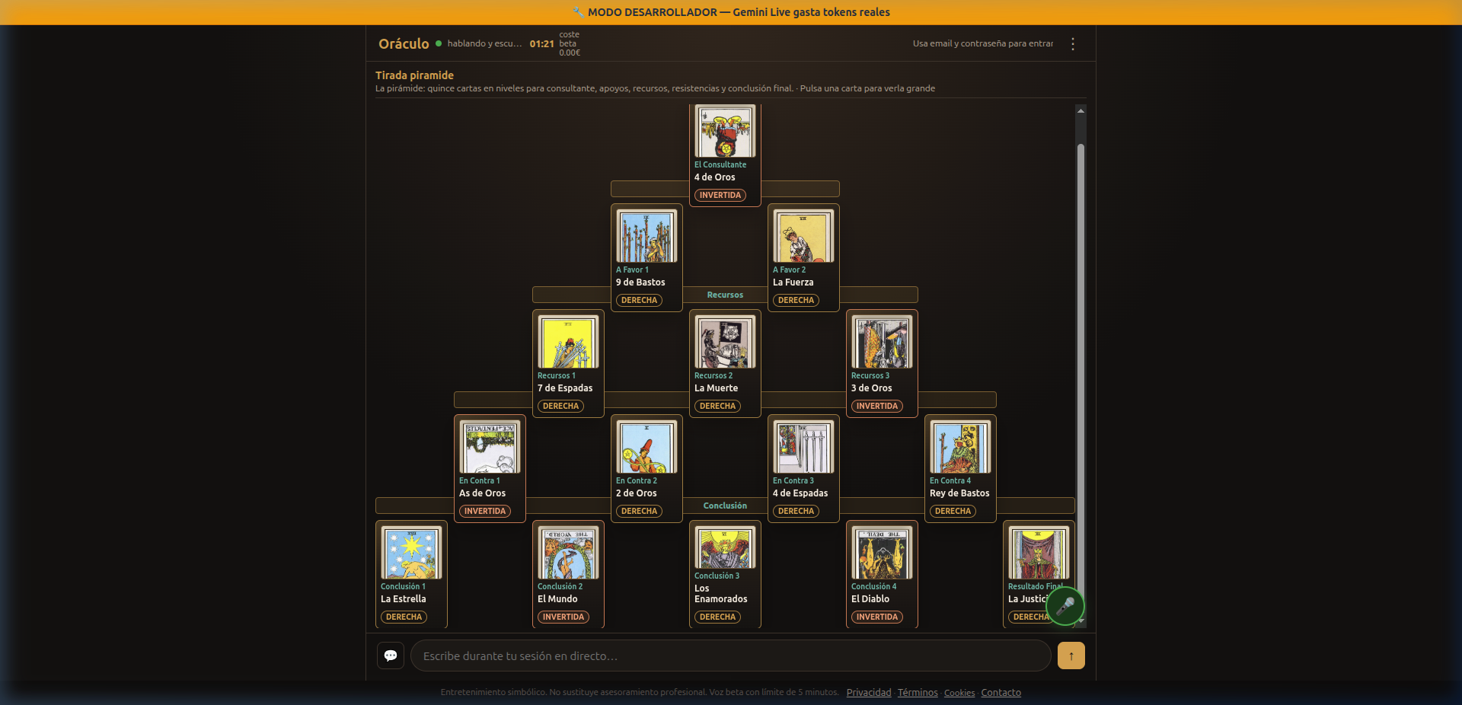Open the La Fuerza card image

click(803, 236)
